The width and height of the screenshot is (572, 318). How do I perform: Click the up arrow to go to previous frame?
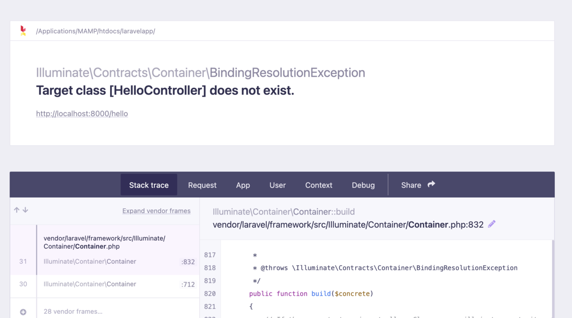click(x=17, y=209)
